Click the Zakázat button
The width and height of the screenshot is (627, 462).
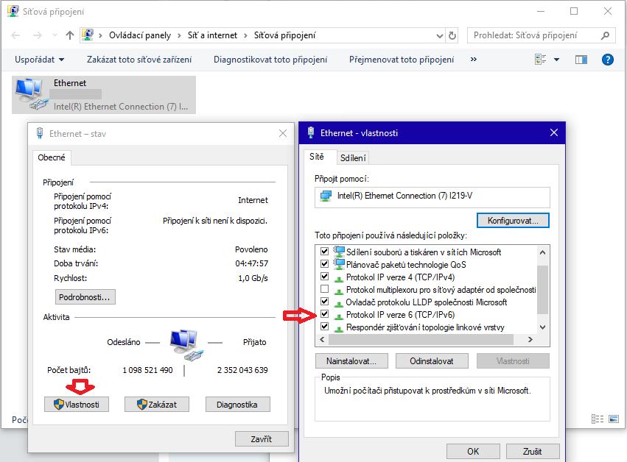tap(157, 405)
